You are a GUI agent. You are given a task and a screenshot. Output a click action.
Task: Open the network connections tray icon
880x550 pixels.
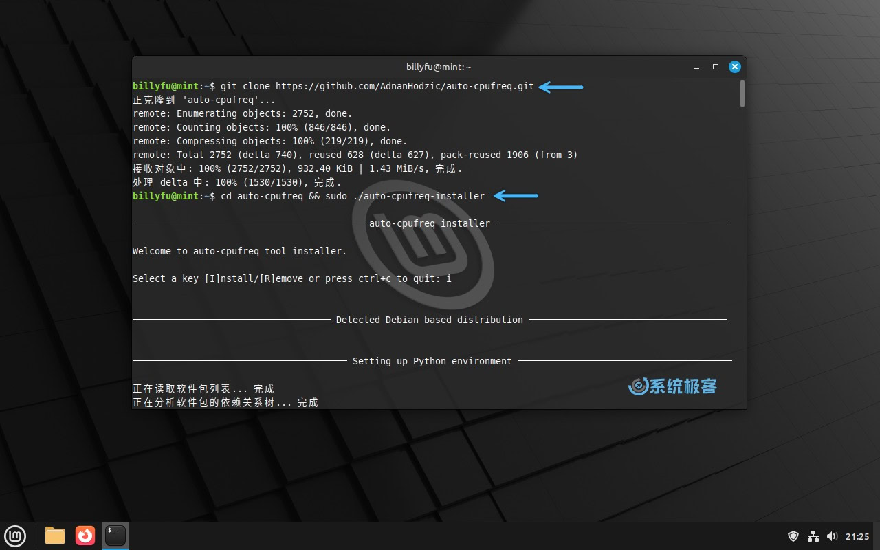pos(813,536)
